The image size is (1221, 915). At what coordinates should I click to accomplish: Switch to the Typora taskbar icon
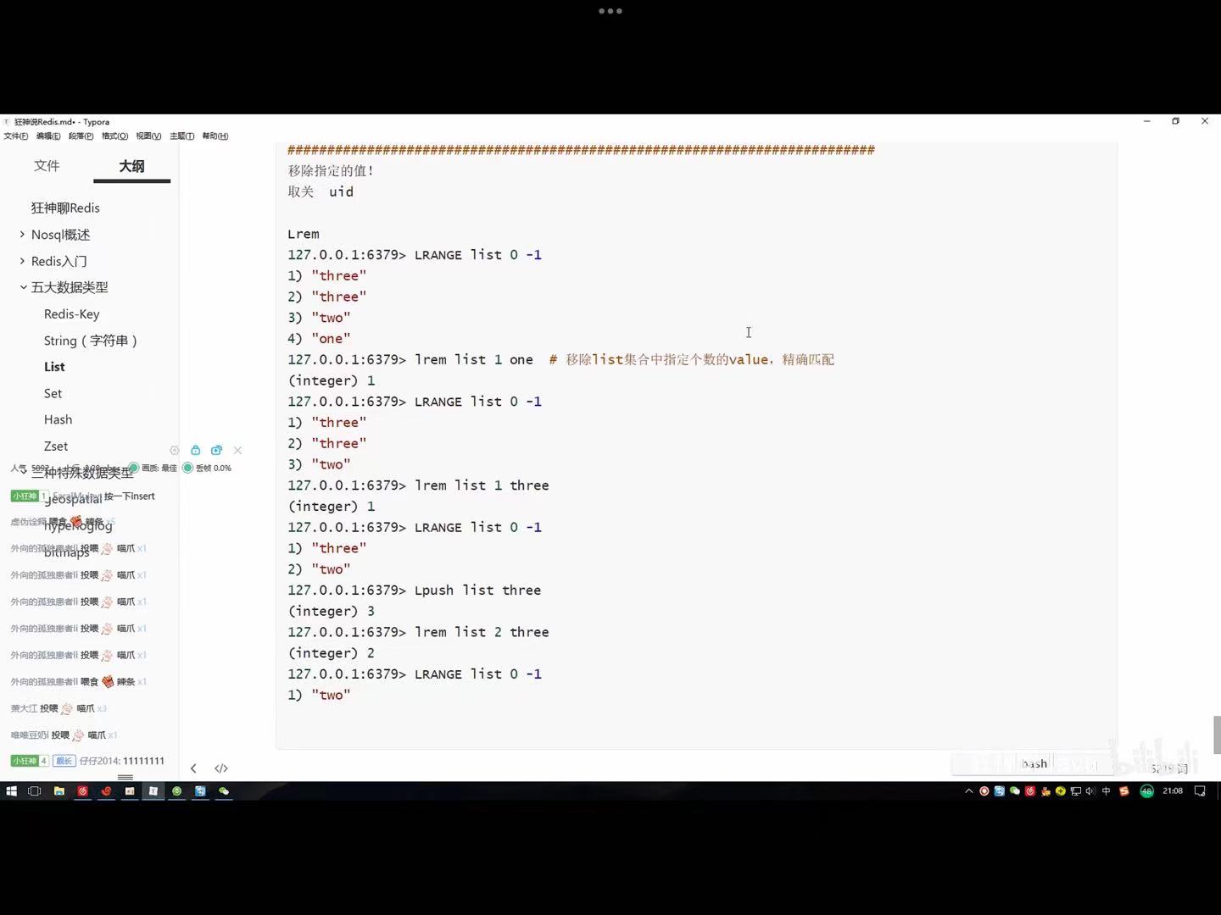(153, 790)
